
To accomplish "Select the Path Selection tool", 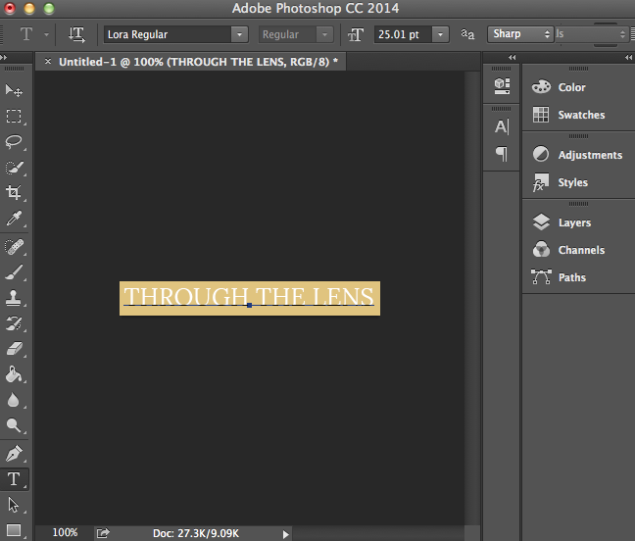I will [x=14, y=505].
